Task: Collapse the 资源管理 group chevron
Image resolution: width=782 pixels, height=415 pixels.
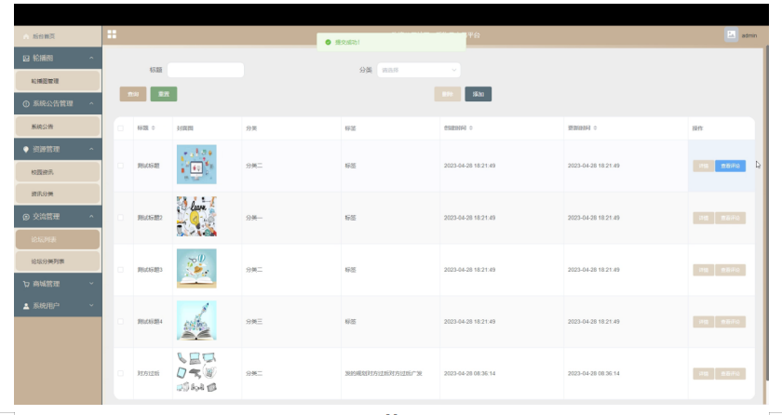Action: 91,150
